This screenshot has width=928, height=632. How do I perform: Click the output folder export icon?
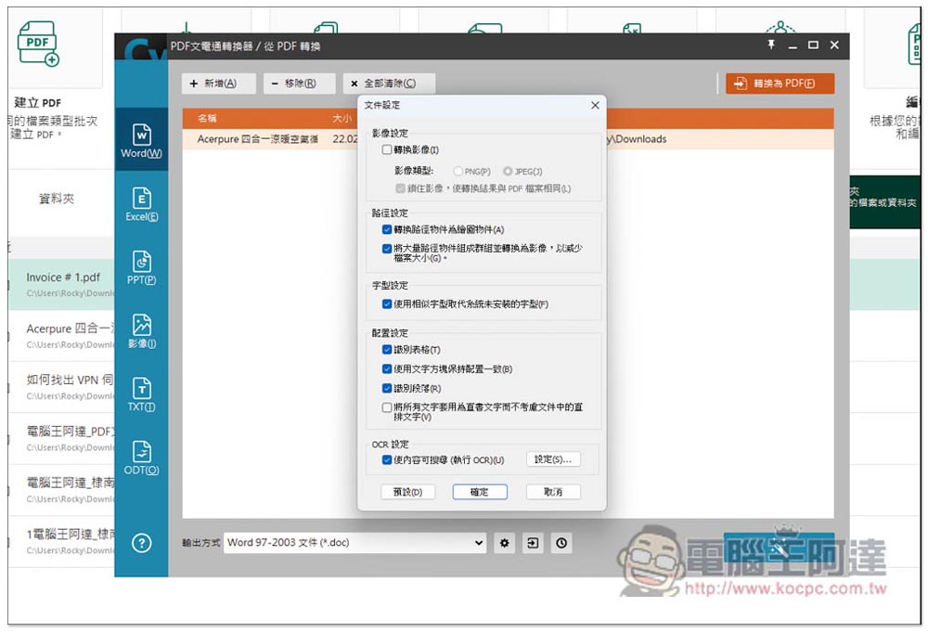[x=533, y=543]
